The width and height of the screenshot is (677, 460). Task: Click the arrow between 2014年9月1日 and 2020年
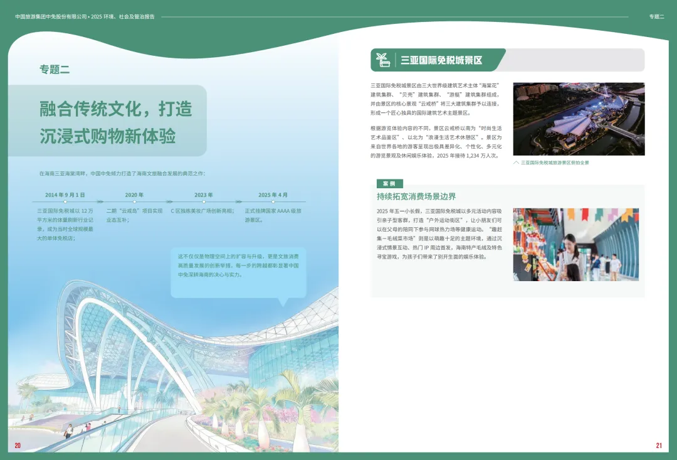coord(100,202)
